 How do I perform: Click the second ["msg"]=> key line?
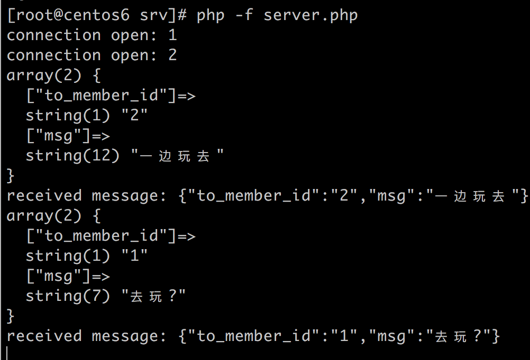tap(68, 276)
